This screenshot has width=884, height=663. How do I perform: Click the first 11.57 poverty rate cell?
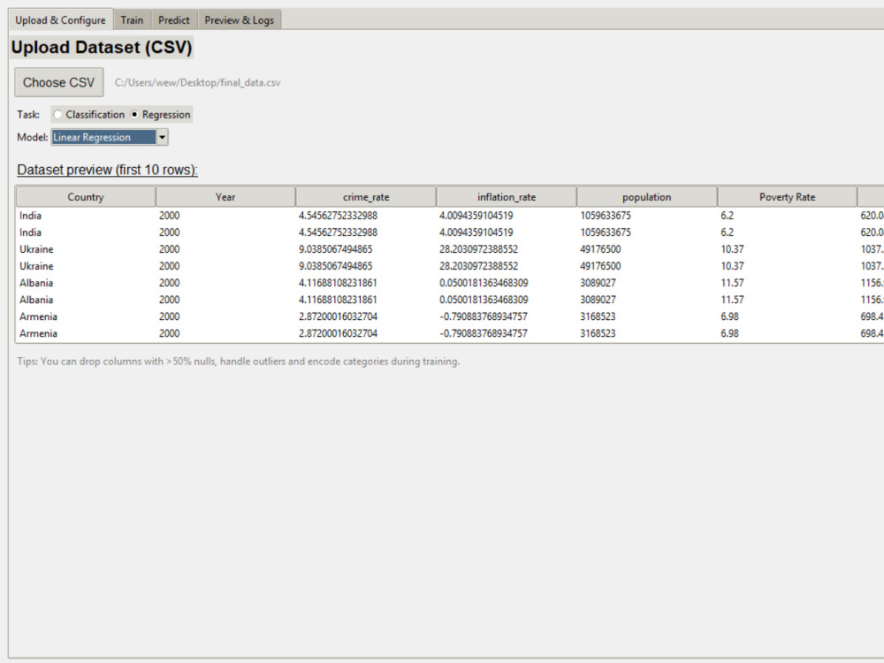coord(732,283)
